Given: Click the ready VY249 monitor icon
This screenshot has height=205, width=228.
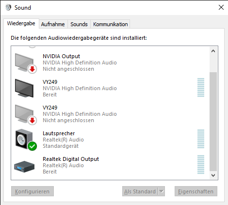Looking at the screenshot, I should tap(24, 88).
